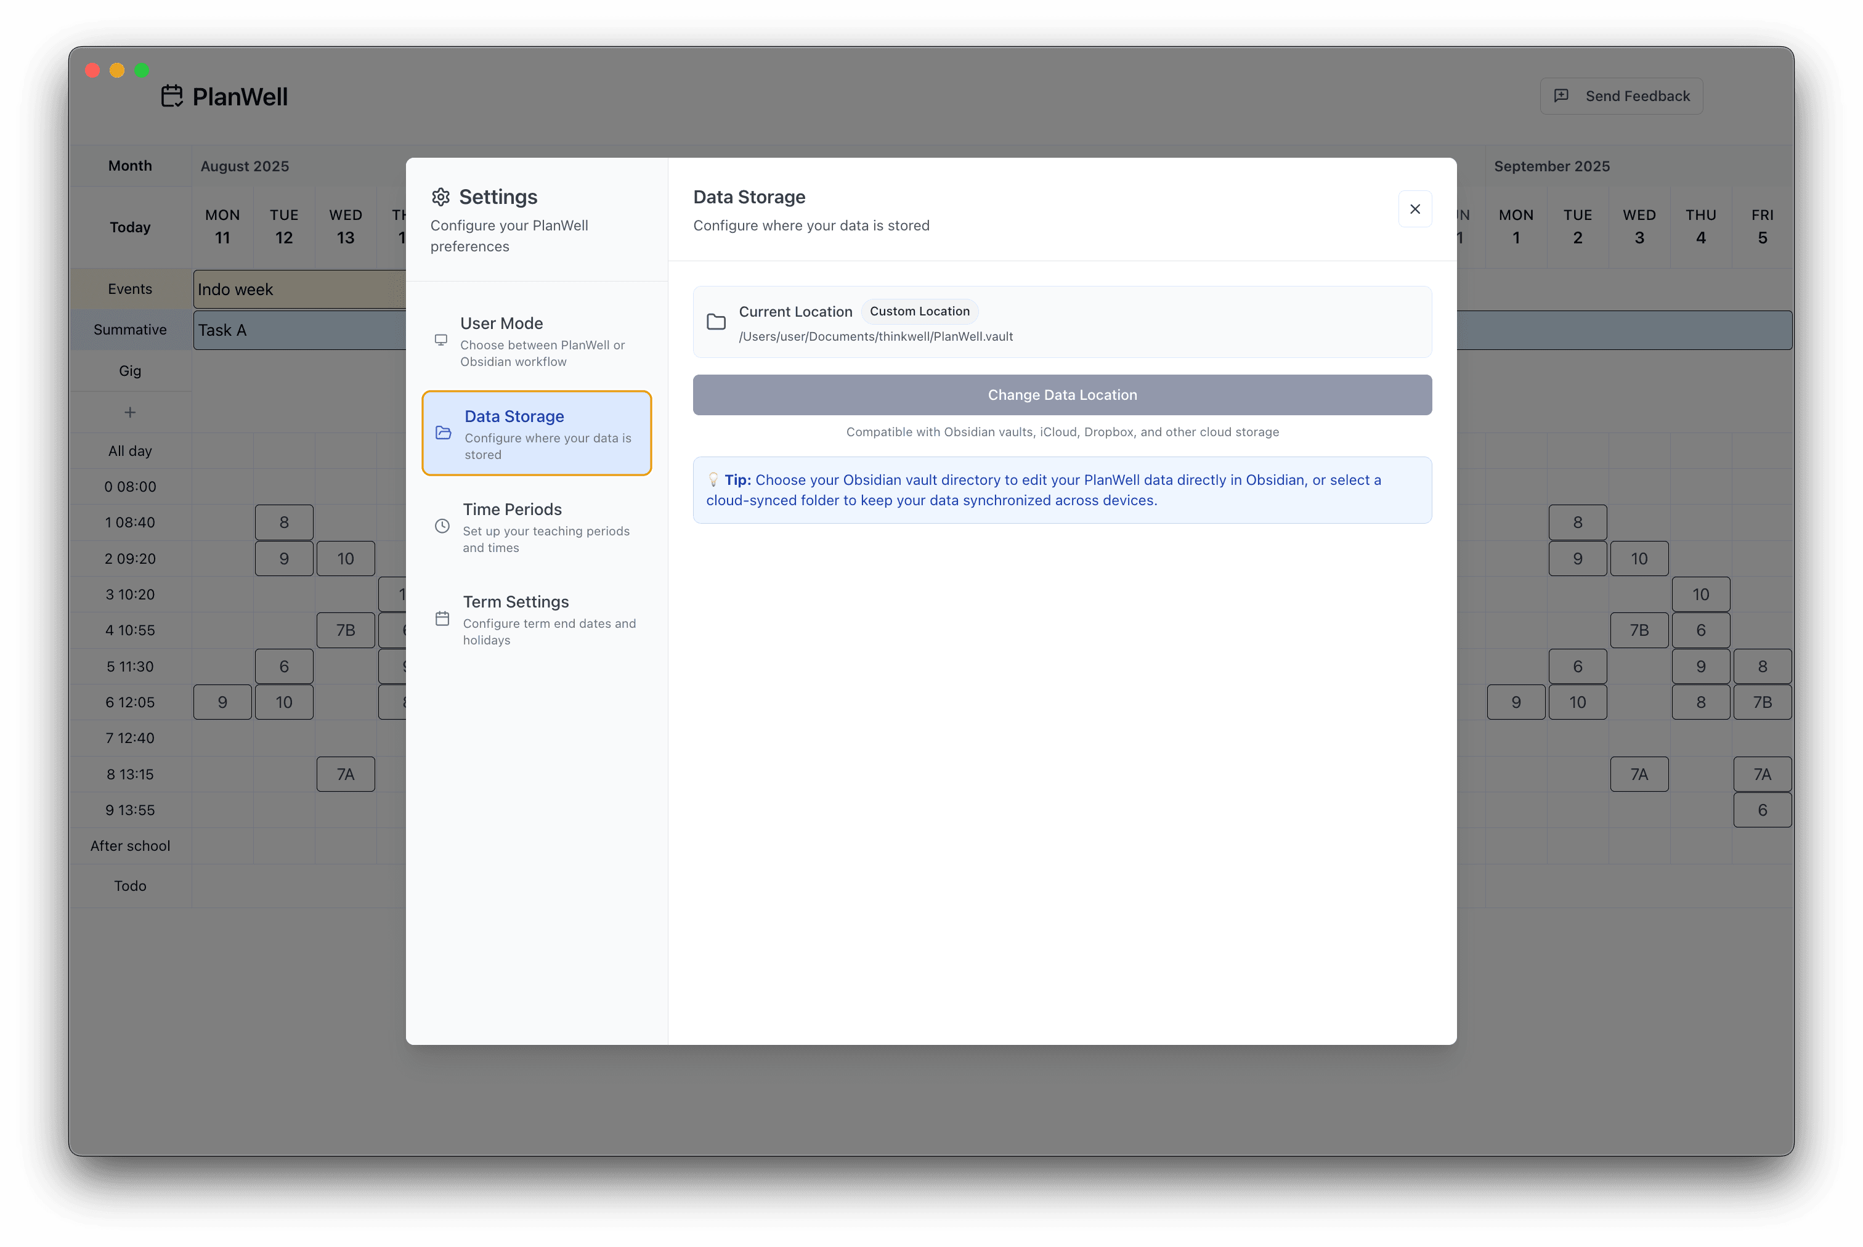Click class 7B on WED 13 at 10:55
Screen dimensions: 1863x1247
345,630
